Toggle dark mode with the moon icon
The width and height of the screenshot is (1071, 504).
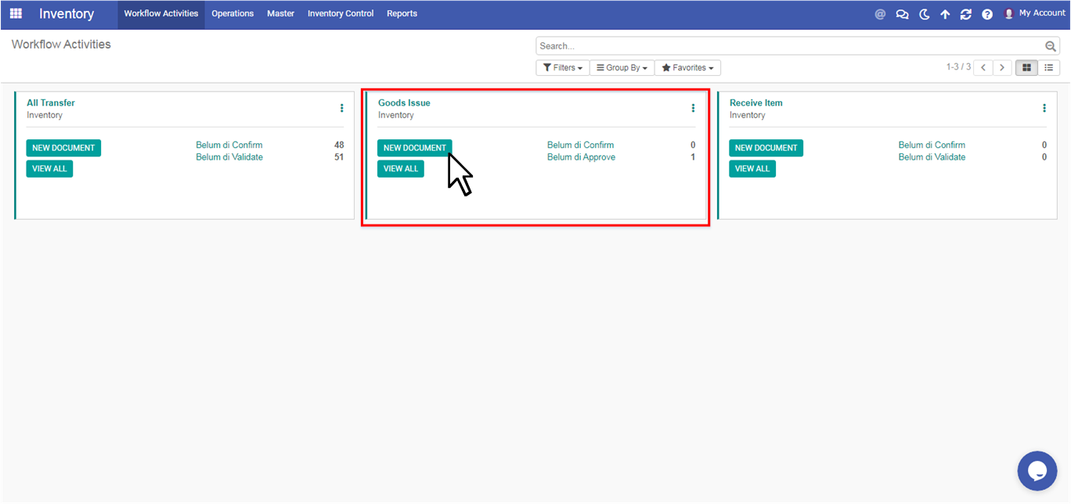[x=924, y=14]
